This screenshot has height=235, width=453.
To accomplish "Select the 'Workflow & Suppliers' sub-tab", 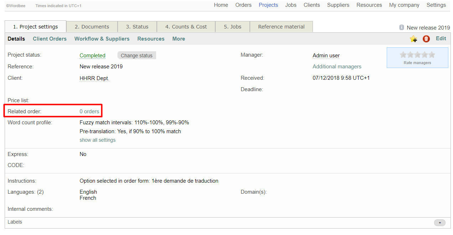I will 102,39.
